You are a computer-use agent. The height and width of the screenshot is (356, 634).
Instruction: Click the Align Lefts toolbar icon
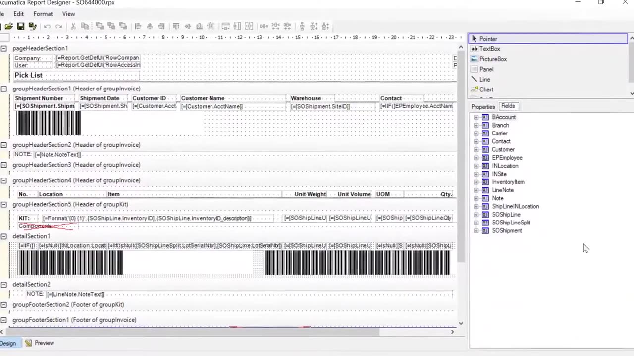coord(138,26)
